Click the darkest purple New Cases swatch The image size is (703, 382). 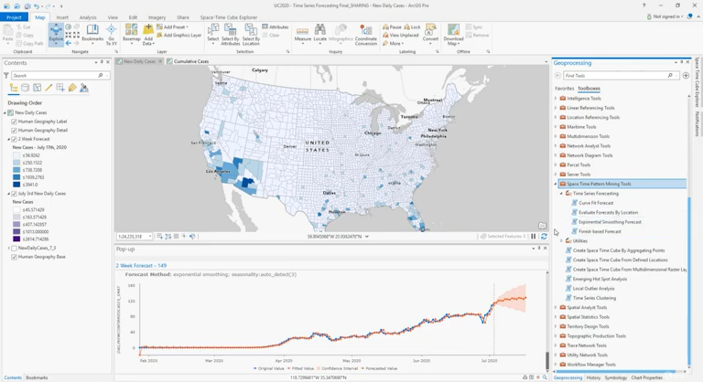[16, 239]
